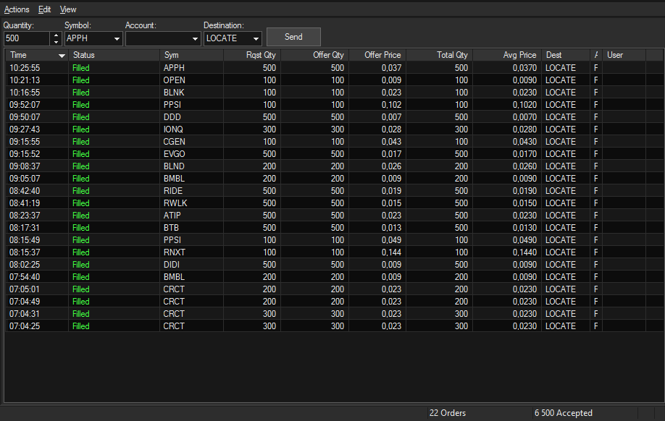Toggle sort arrow on the Time column
This screenshot has width=665, height=421.
click(x=62, y=56)
